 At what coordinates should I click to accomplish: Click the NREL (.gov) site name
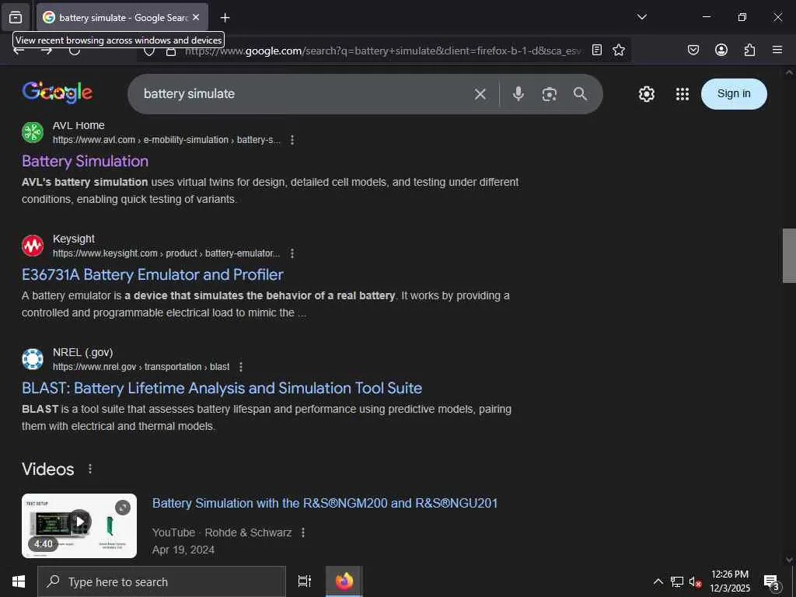(x=82, y=352)
